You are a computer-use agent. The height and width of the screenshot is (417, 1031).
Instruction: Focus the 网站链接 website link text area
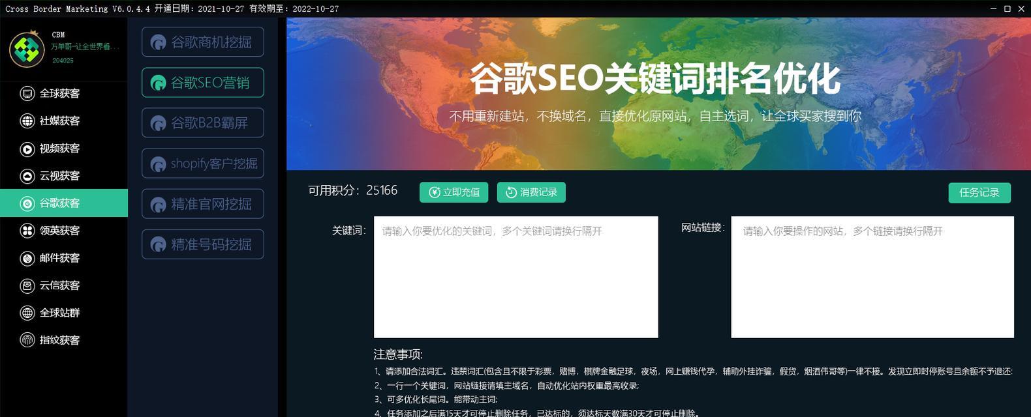point(872,277)
